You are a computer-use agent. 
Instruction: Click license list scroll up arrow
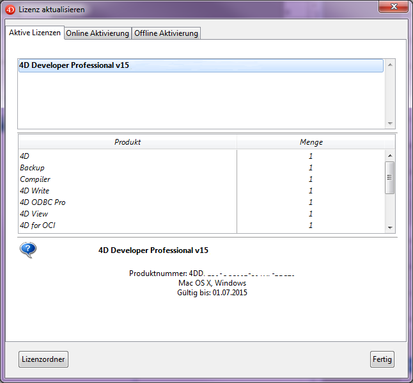tap(390, 65)
